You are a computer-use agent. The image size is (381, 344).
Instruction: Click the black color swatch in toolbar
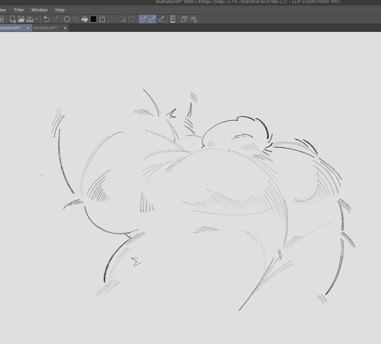tap(93, 19)
